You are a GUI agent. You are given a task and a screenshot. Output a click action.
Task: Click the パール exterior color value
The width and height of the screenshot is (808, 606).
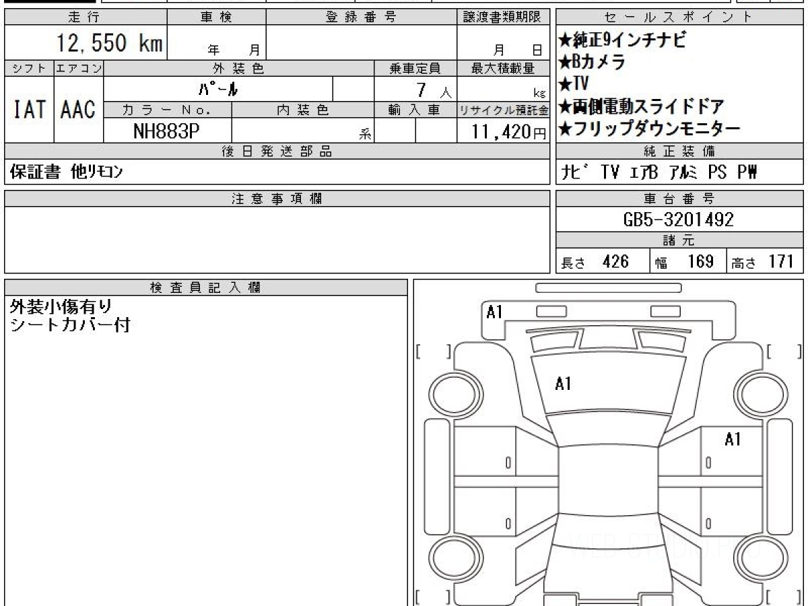tap(218, 89)
